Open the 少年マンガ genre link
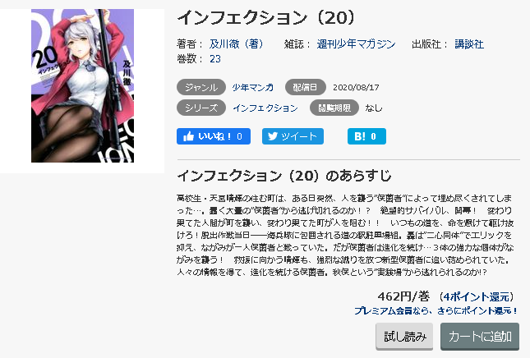This screenshot has height=358, width=530. pos(252,88)
